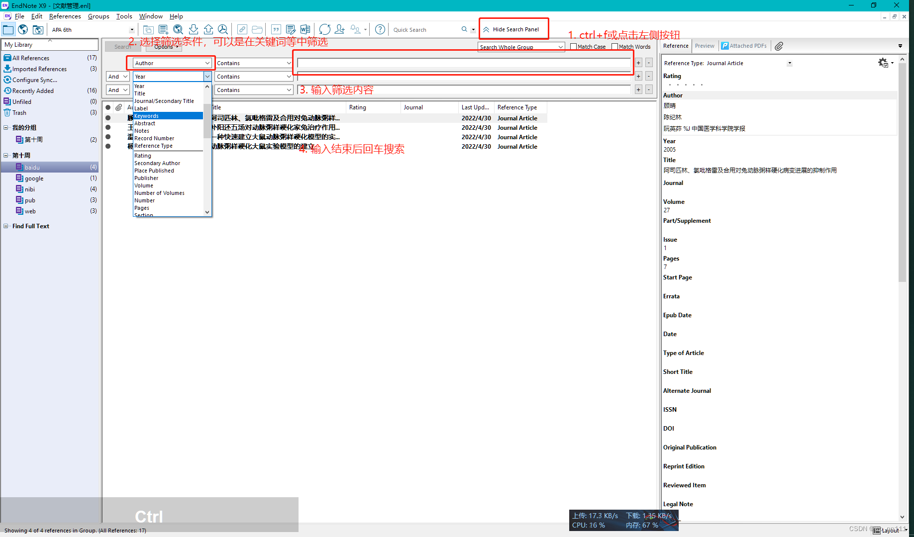Click the Quick Search magnifier icon
Screen dimensions: 914x537
(x=465, y=29)
